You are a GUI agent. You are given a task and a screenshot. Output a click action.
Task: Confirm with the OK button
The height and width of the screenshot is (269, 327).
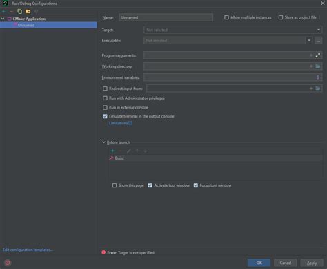pos(259,263)
